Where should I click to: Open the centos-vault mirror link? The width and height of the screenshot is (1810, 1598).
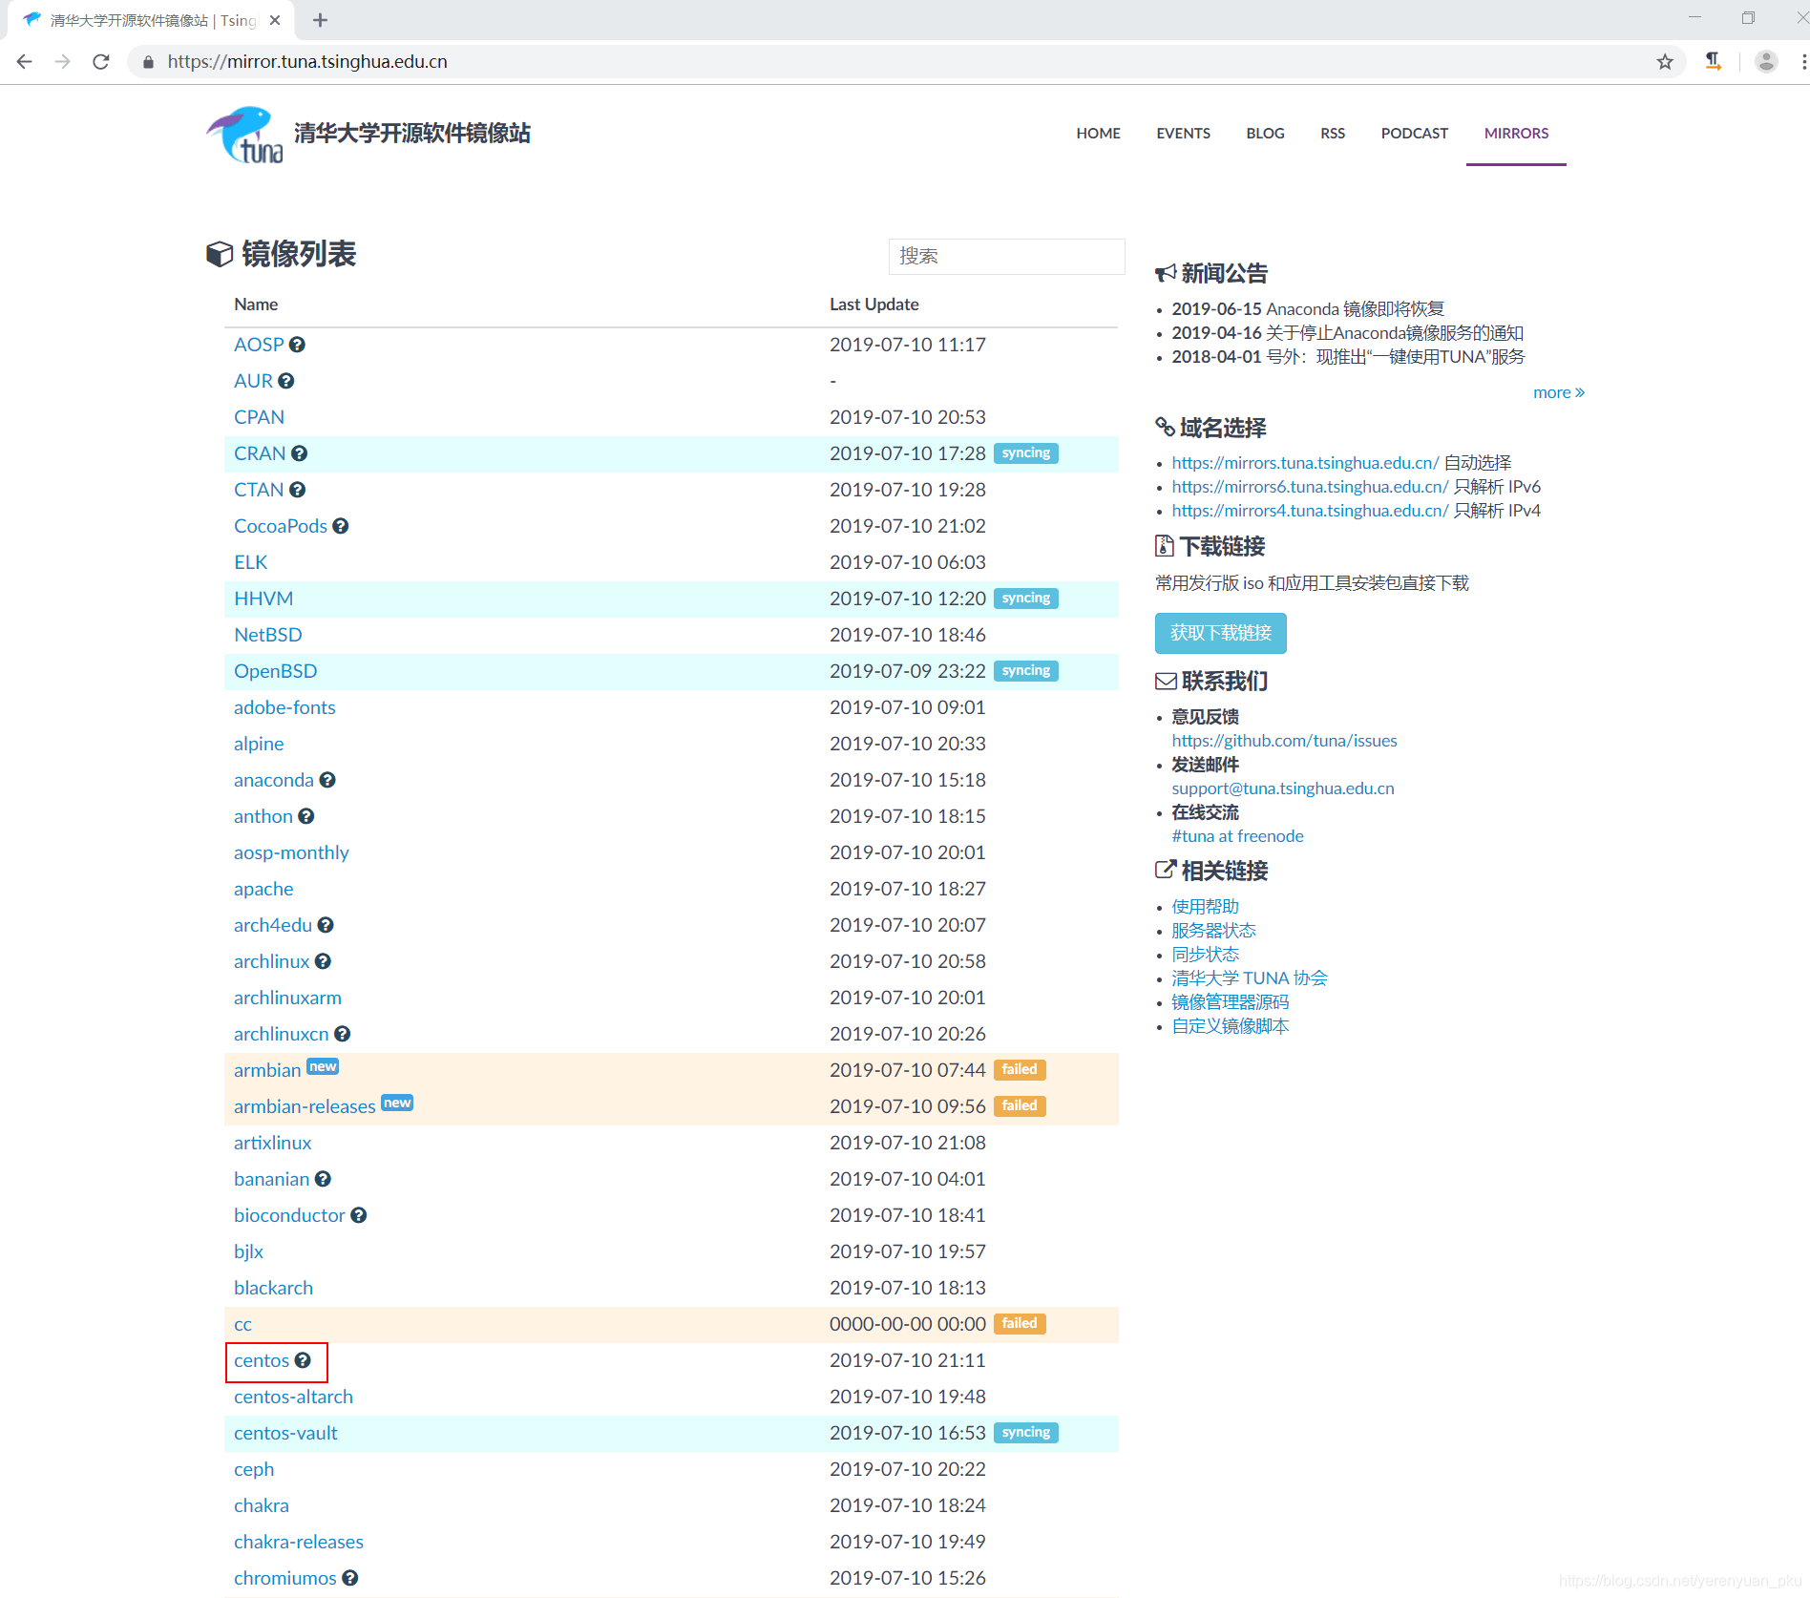click(x=285, y=1433)
